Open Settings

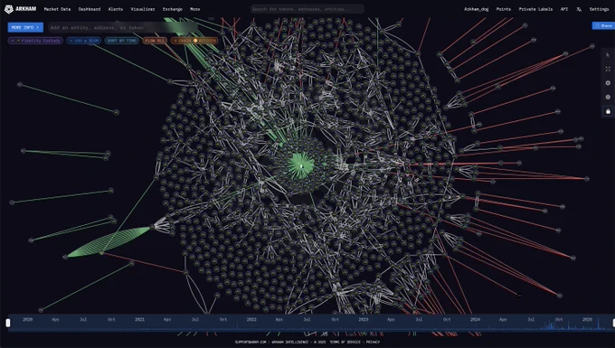[599, 9]
